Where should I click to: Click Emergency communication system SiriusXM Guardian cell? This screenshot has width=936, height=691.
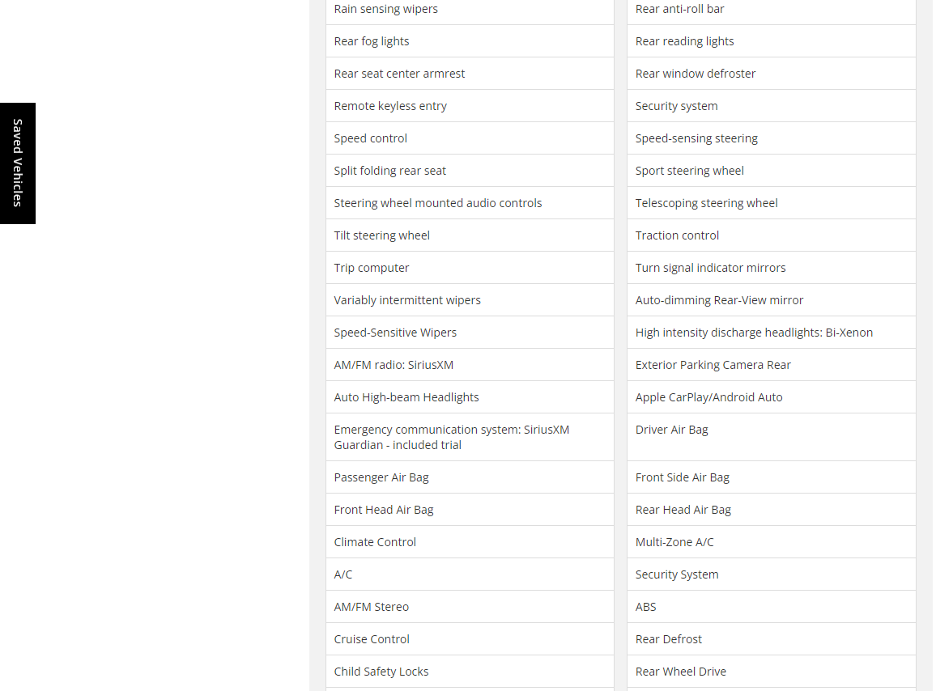click(x=452, y=437)
